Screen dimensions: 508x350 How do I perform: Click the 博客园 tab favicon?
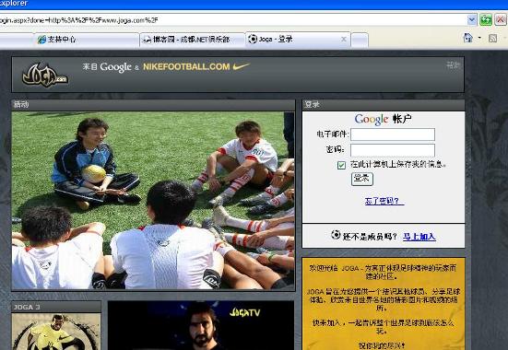148,40
